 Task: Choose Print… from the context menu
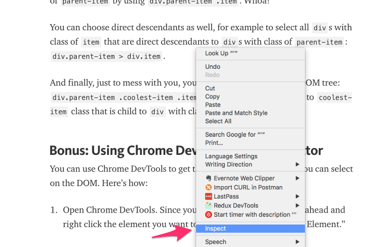click(214, 143)
